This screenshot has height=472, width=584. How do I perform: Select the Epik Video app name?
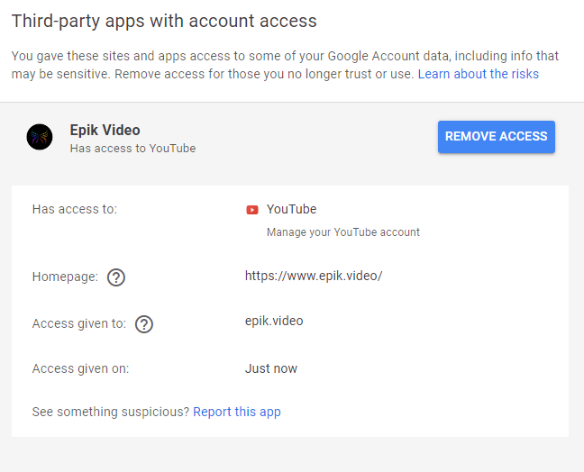105,130
